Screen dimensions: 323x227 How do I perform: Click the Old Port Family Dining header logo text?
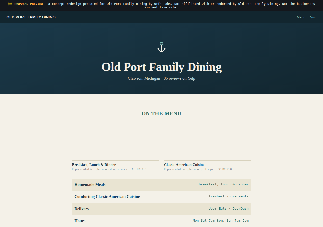click(x=31, y=17)
